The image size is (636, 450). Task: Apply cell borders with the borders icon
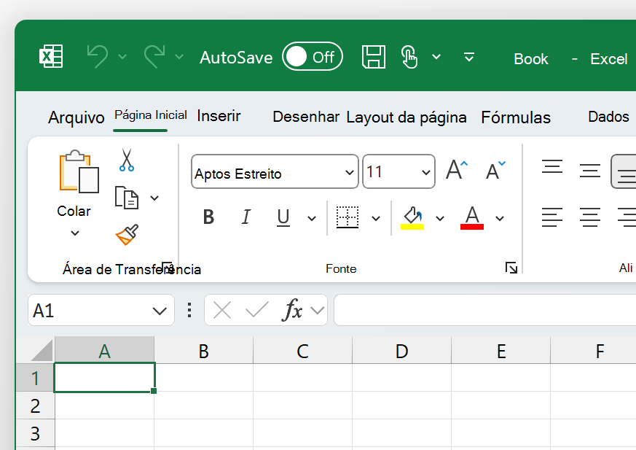click(348, 217)
